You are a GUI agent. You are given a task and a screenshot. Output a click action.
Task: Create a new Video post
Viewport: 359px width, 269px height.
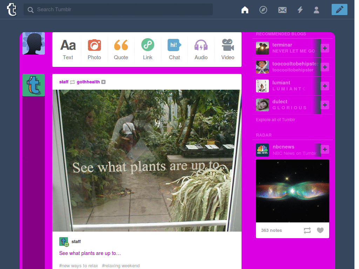tap(228, 49)
